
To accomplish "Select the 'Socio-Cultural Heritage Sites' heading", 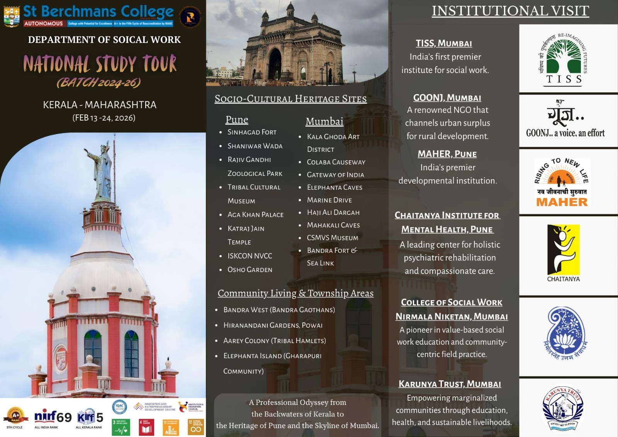I will (x=290, y=99).
